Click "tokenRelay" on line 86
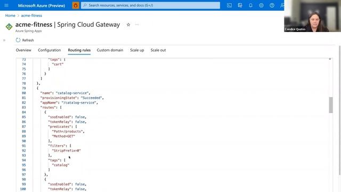 pyautogui.click(x=60, y=122)
